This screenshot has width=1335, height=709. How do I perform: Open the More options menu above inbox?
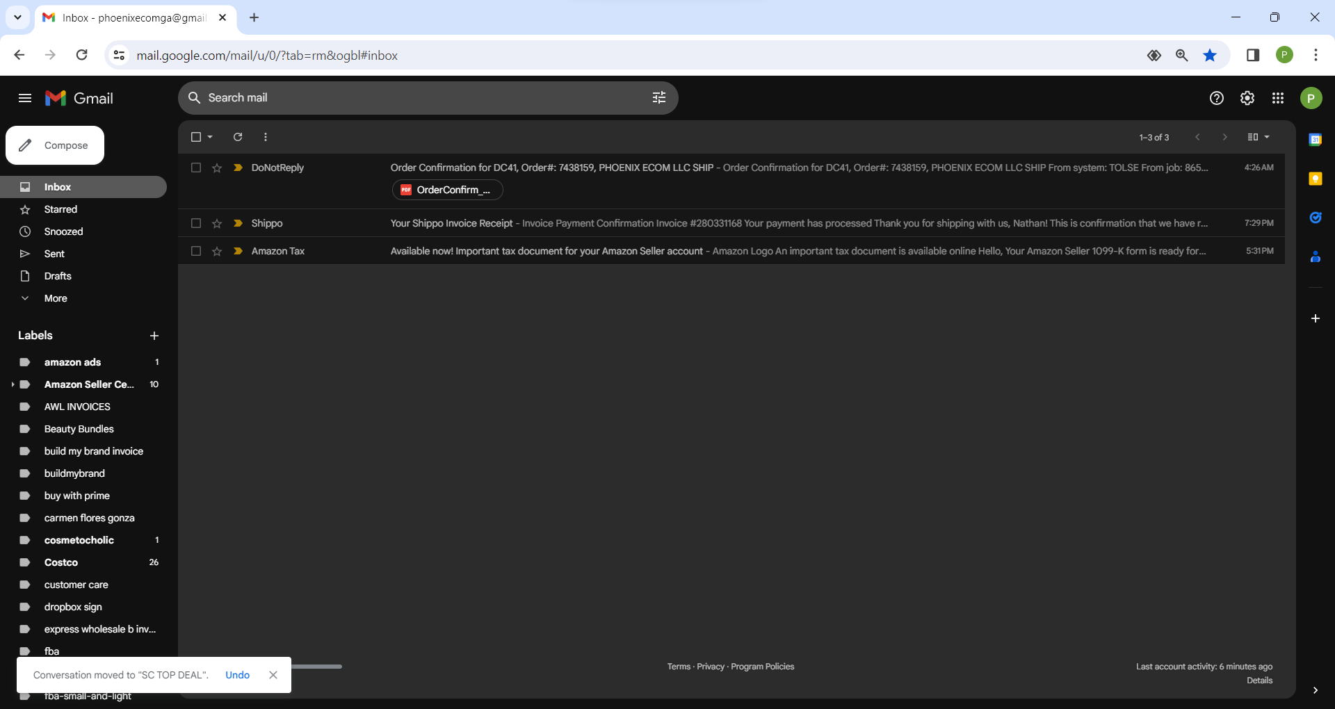tap(266, 137)
